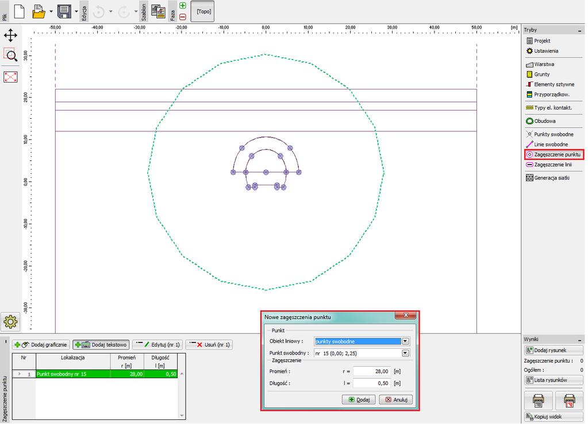Close the Nowe zagęszczenia punktu dialog
The width and height of the screenshot is (588, 424).
[x=405, y=316]
